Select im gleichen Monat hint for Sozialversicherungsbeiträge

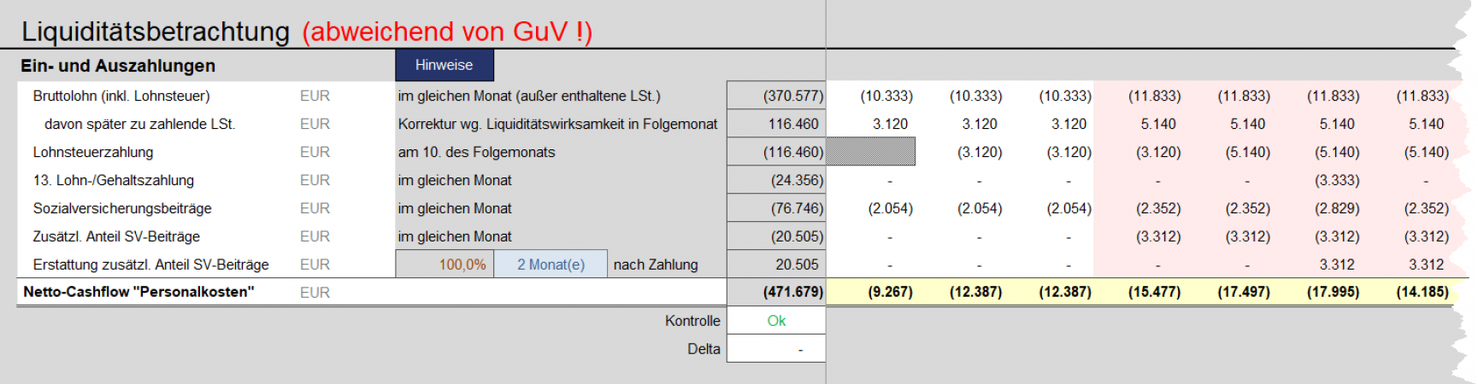455,209
